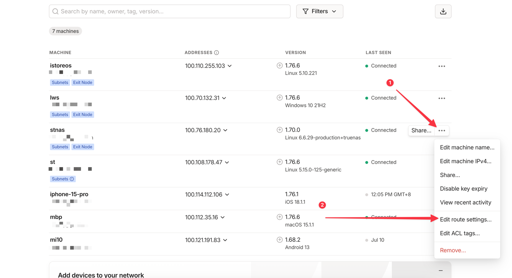The width and height of the screenshot is (512, 278).
Task: Expand addresses for 100.70.132.31
Action: pos(224,98)
